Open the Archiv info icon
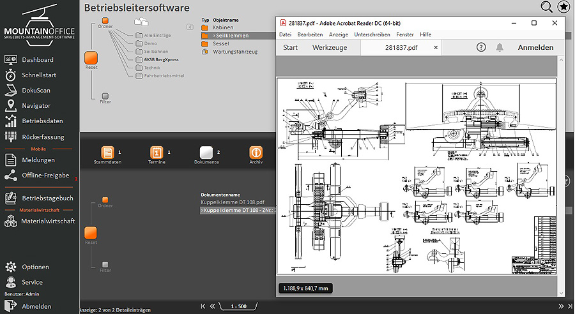 [x=256, y=153]
